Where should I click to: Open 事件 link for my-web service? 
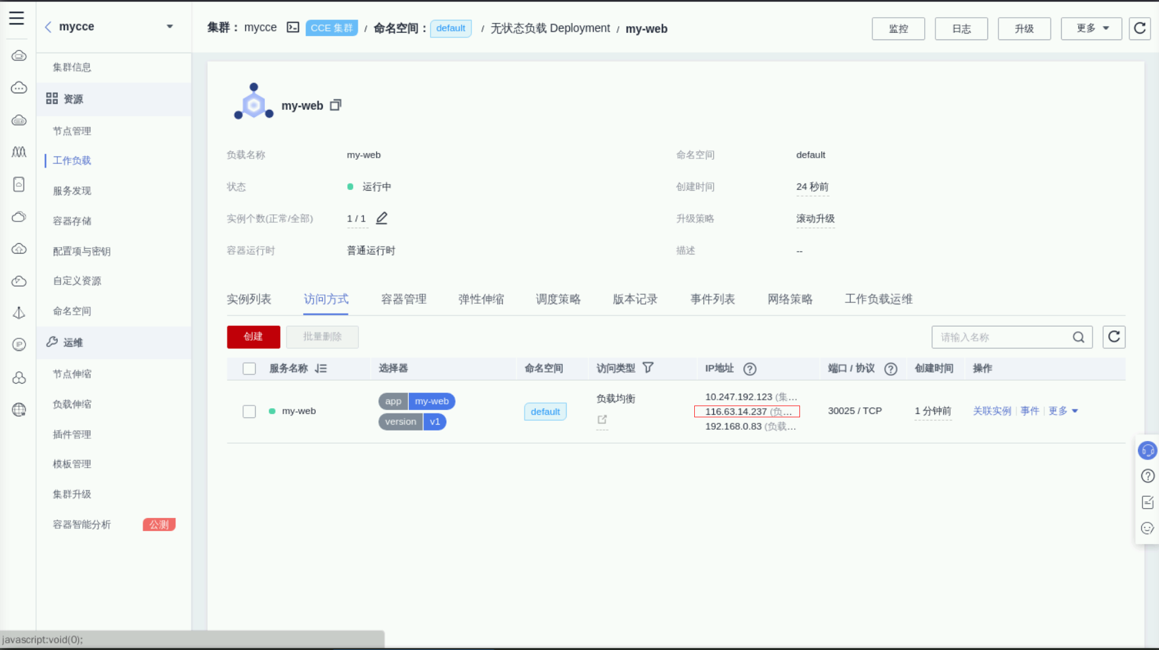[1030, 411]
